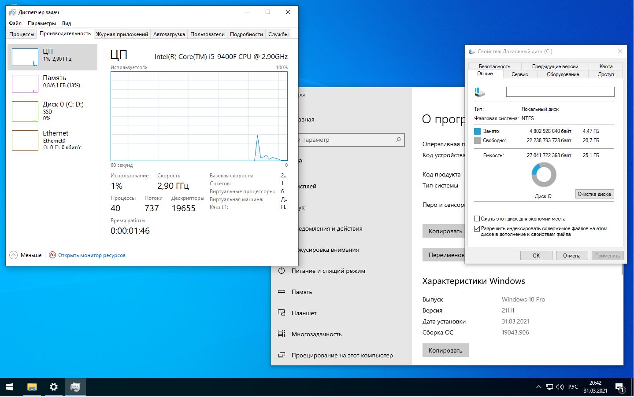Viewport: 634px width, 397px height.
Task: Open Проецирование на этот компьютер item
Action: coord(342,355)
